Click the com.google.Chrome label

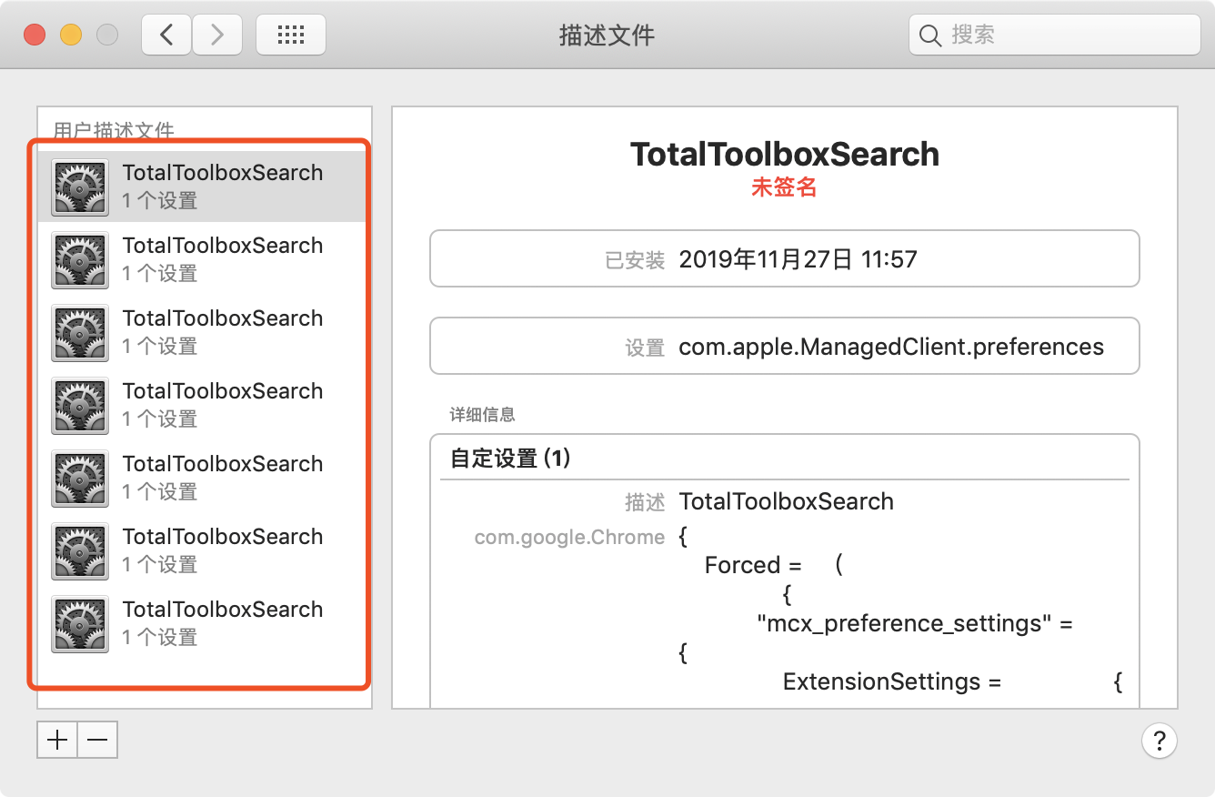[569, 538]
